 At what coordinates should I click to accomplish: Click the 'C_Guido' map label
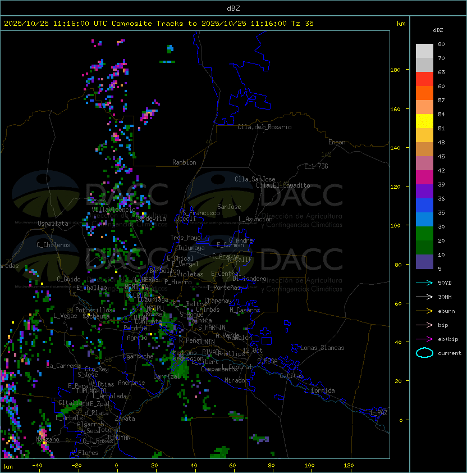click(x=68, y=279)
